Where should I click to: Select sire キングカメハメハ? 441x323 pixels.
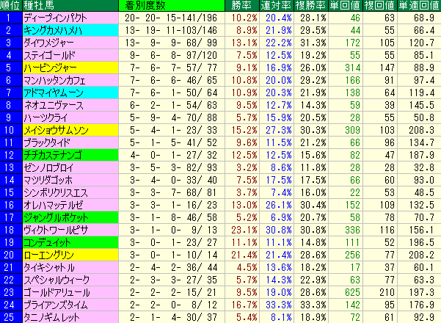[70, 30]
